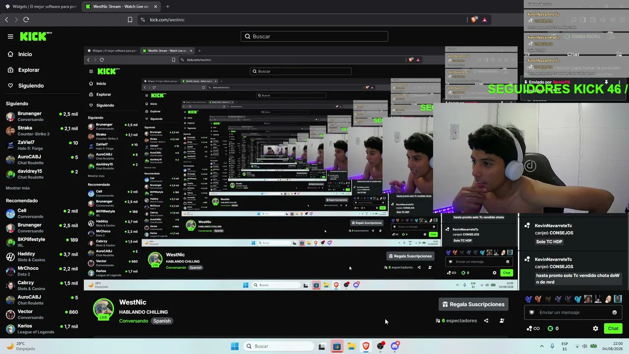Open File Explorer from the taskbar

tap(351, 346)
